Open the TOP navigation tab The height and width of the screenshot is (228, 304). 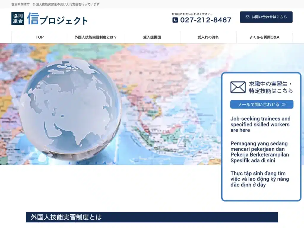39,37
